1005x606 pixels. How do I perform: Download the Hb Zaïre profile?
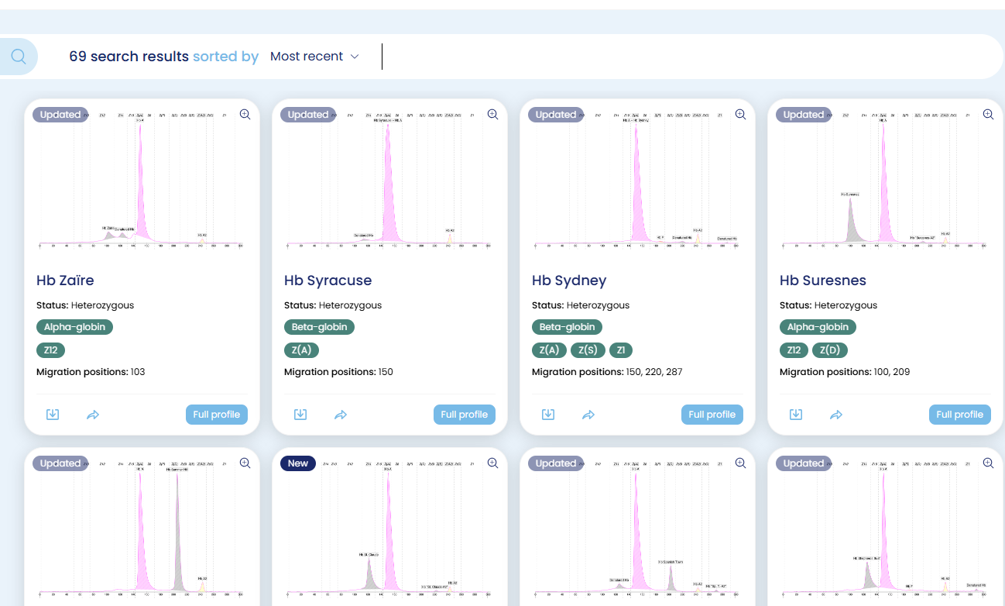pyautogui.click(x=53, y=415)
